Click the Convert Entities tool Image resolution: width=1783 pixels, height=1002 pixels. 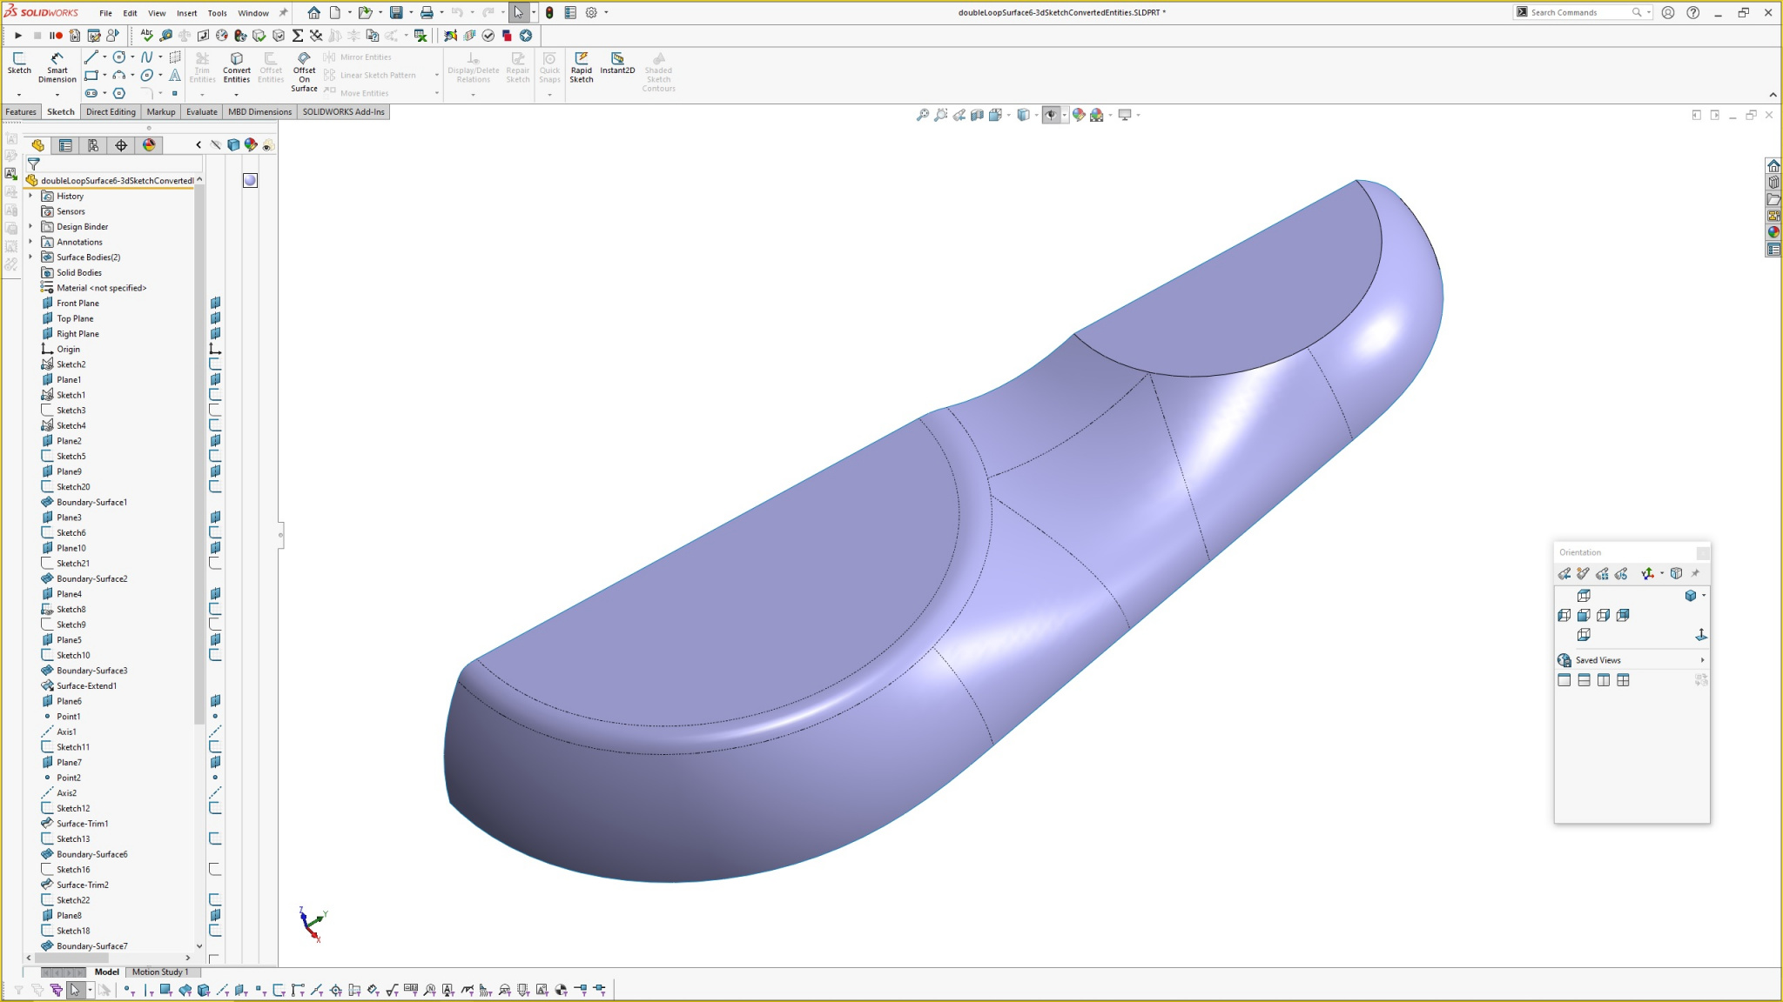pyautogui.click(x=236, y=67)
